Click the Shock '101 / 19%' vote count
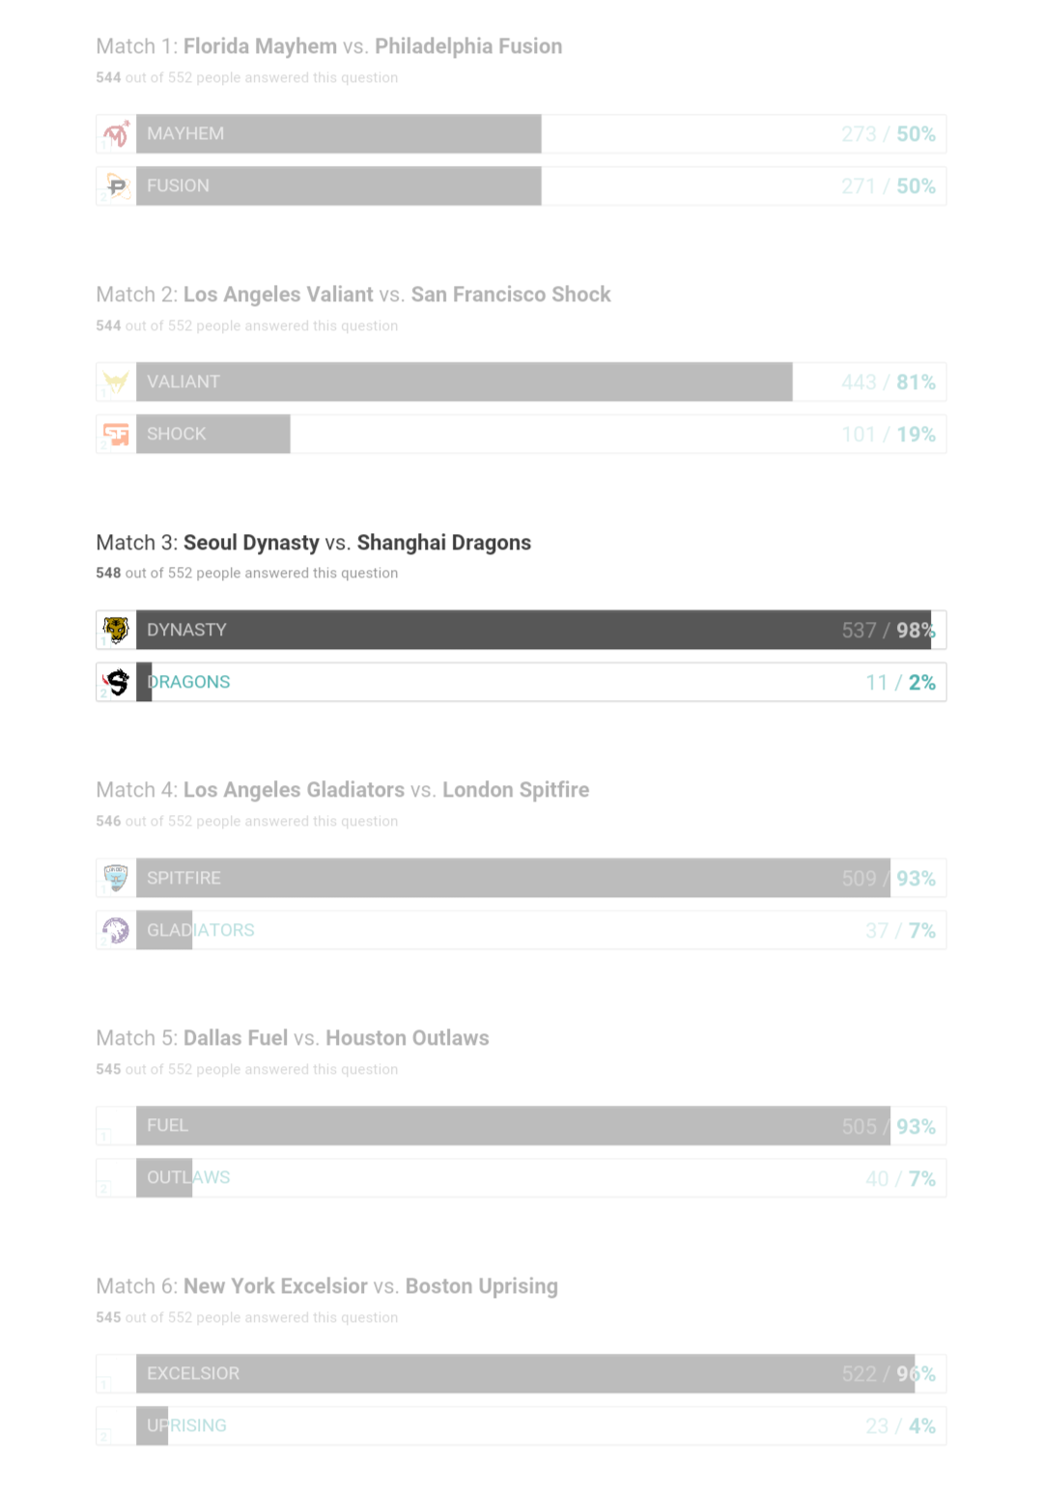 click(888, 435)
